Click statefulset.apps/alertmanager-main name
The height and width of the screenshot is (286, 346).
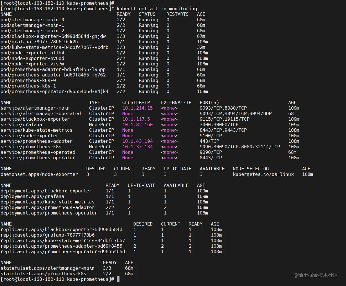click(x=48, y=268)
